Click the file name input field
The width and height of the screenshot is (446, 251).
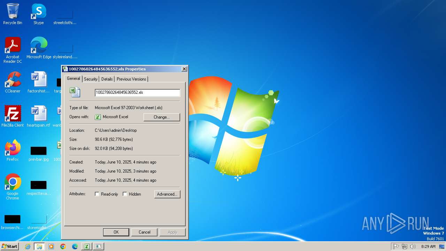click(x=137, y=92)
